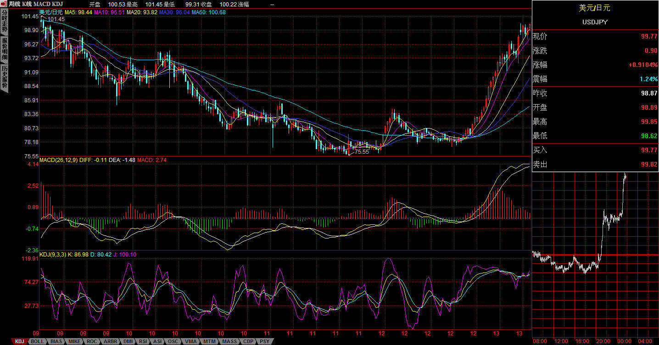Click the 昨收 value 98.87

coord(649,93)
